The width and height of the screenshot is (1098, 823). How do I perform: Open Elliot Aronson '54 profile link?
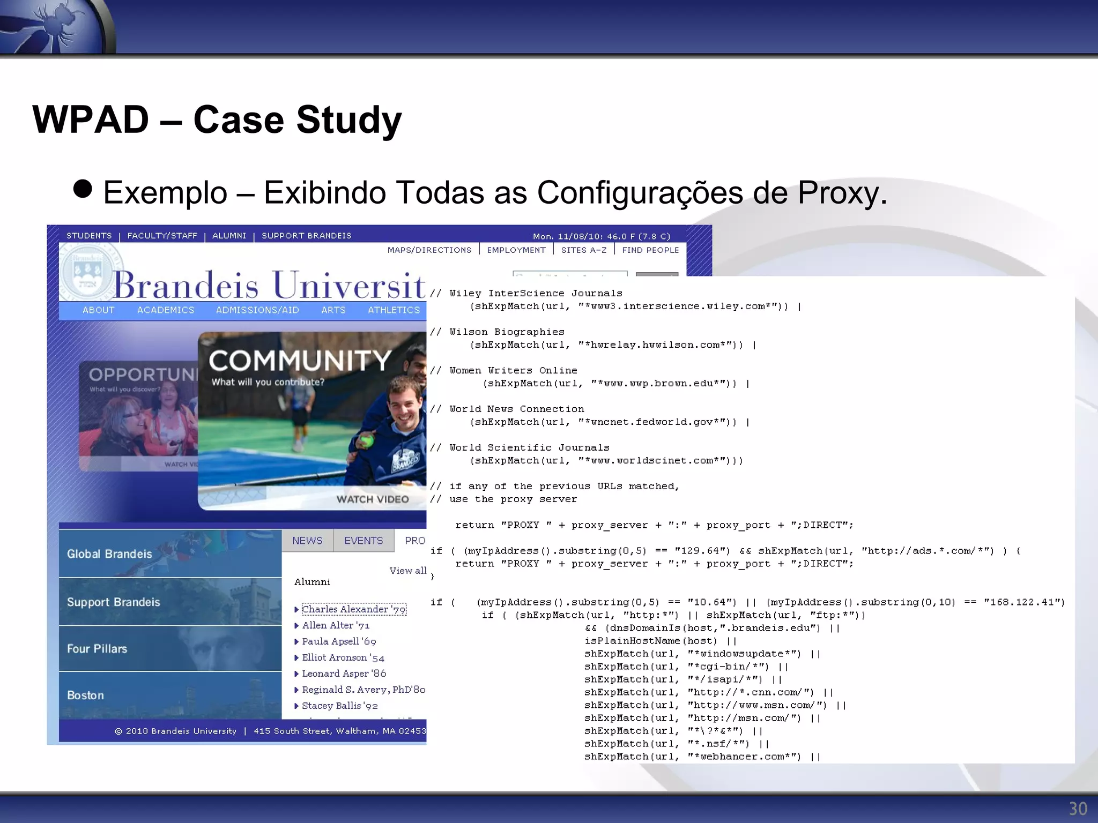pos(343,657)
